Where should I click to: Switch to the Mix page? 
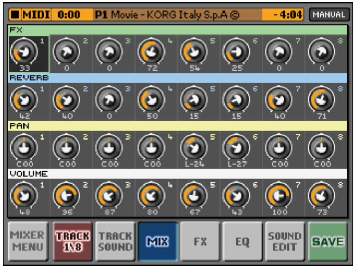(x=158, y=241)
